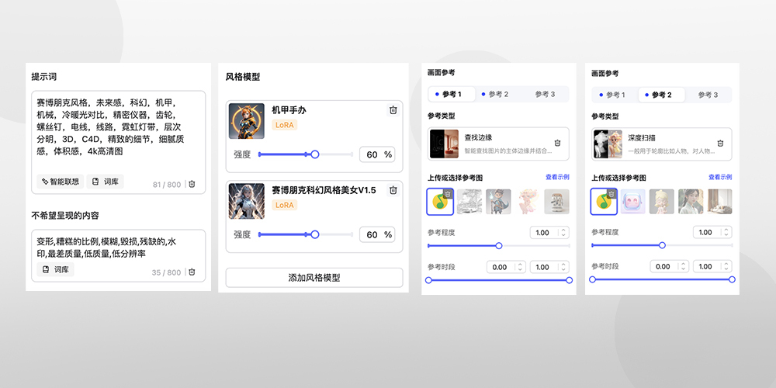Click the 赛博朋克科幻风格美女V1.5 强度 slider handle

point(315,234)
